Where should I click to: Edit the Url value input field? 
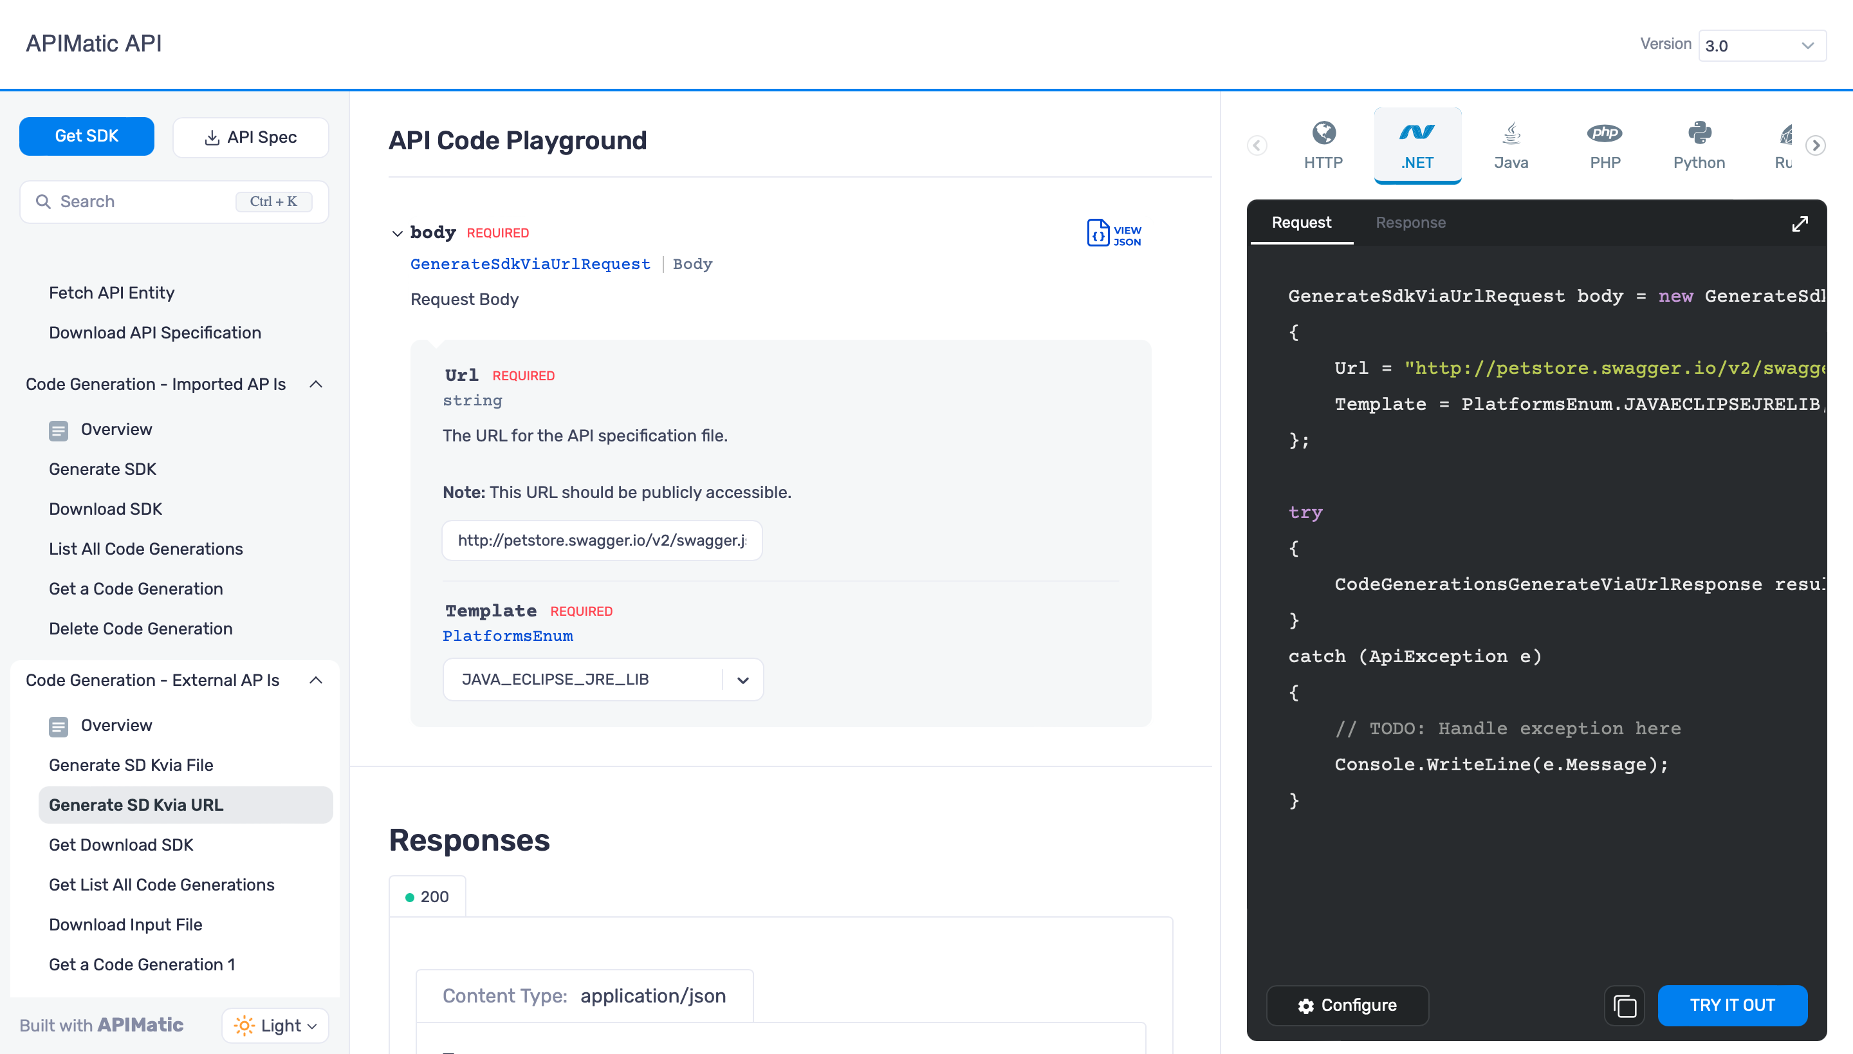coord(602,541)
